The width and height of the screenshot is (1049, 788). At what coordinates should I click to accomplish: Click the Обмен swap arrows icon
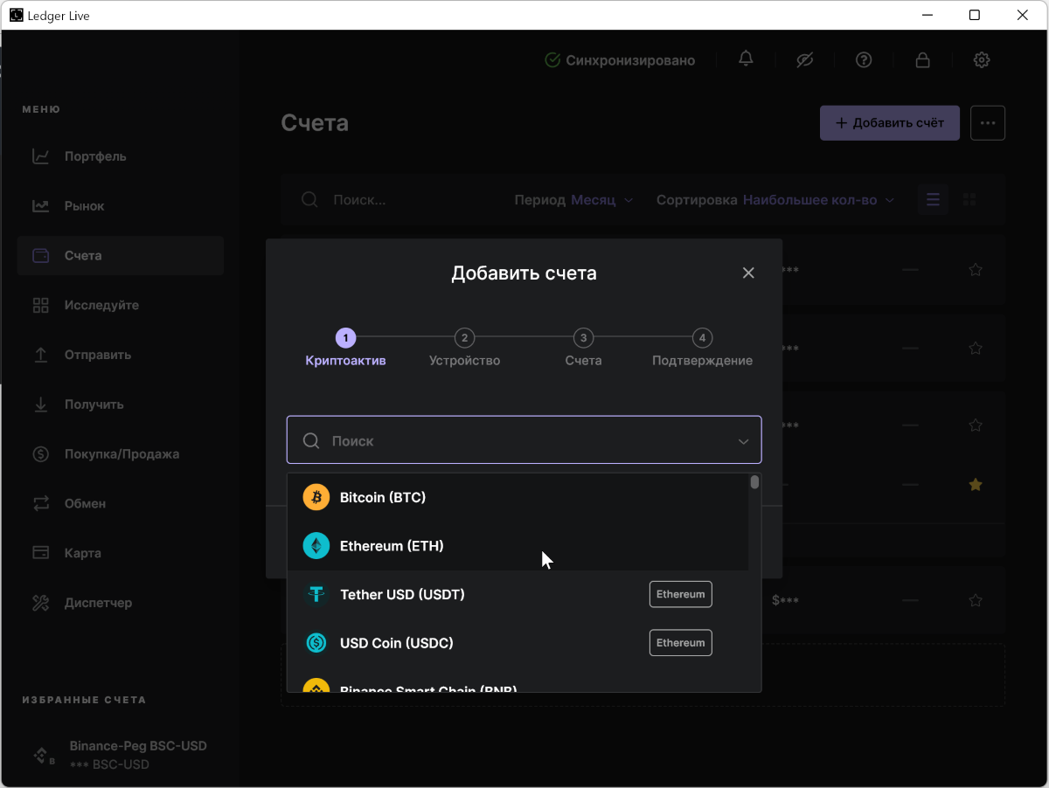[x=40, y=503]
